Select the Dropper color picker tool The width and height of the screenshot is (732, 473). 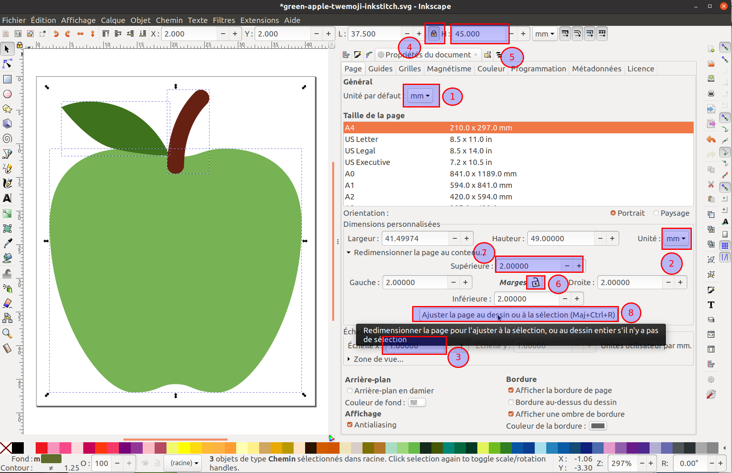(7, 243)
